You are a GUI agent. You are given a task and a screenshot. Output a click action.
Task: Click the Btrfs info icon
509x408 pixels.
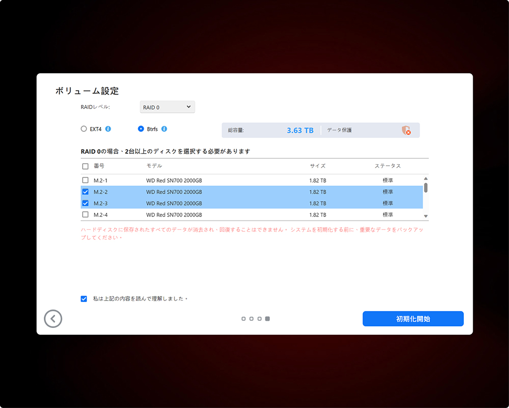(x=164, y=129)
